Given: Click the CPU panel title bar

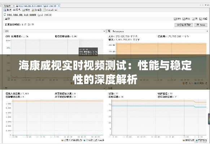Looking at the screenshot, I should tap(54, 31).
